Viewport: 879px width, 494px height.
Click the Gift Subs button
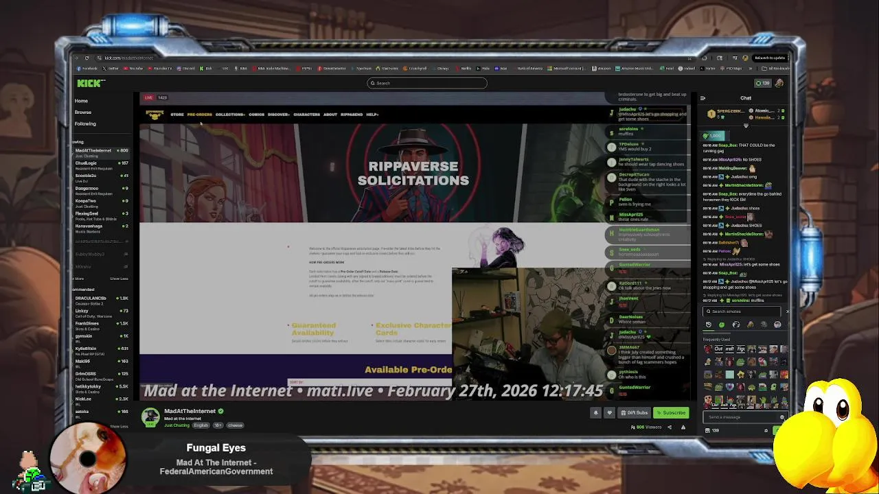tap(634, 412)
